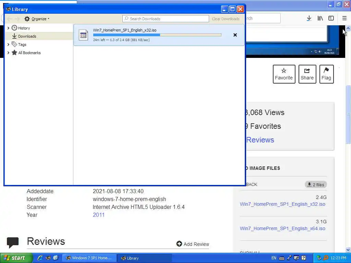Click the help question mark tray icon
Screen dimensions: 351x263
(x=304, y=258)
